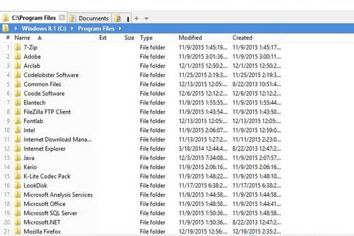Click the address bar folder icon

point(5,28)
